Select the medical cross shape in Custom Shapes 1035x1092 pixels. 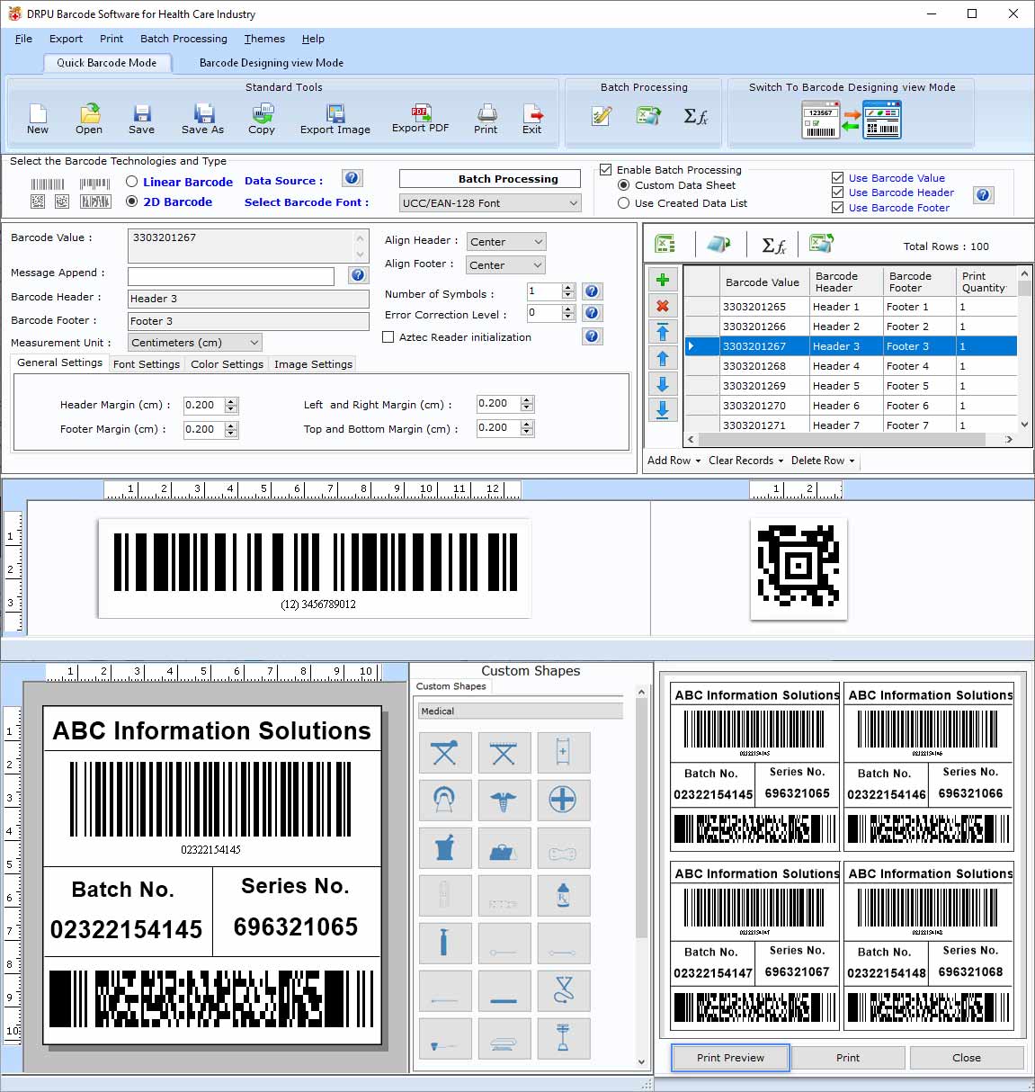point(564,800)
